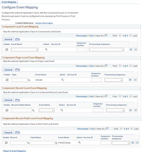Show all columns icon beside General in Record Level
The width and height of the screenshot is (142, 152).
(x=17, y=100)
